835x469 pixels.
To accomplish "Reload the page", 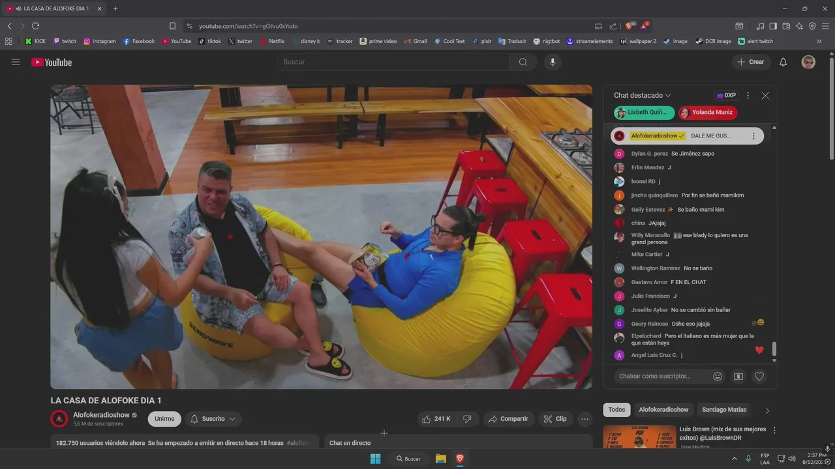I will click(x=35, y=26).
